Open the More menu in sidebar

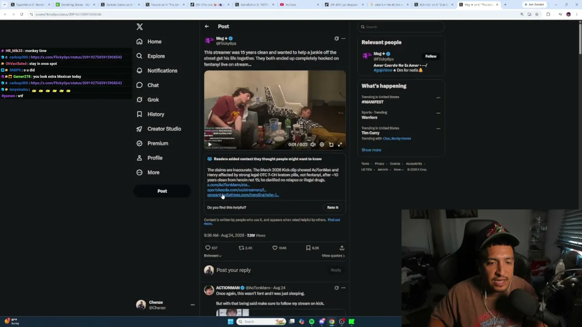pyautogui.click(x=148, y=173)
